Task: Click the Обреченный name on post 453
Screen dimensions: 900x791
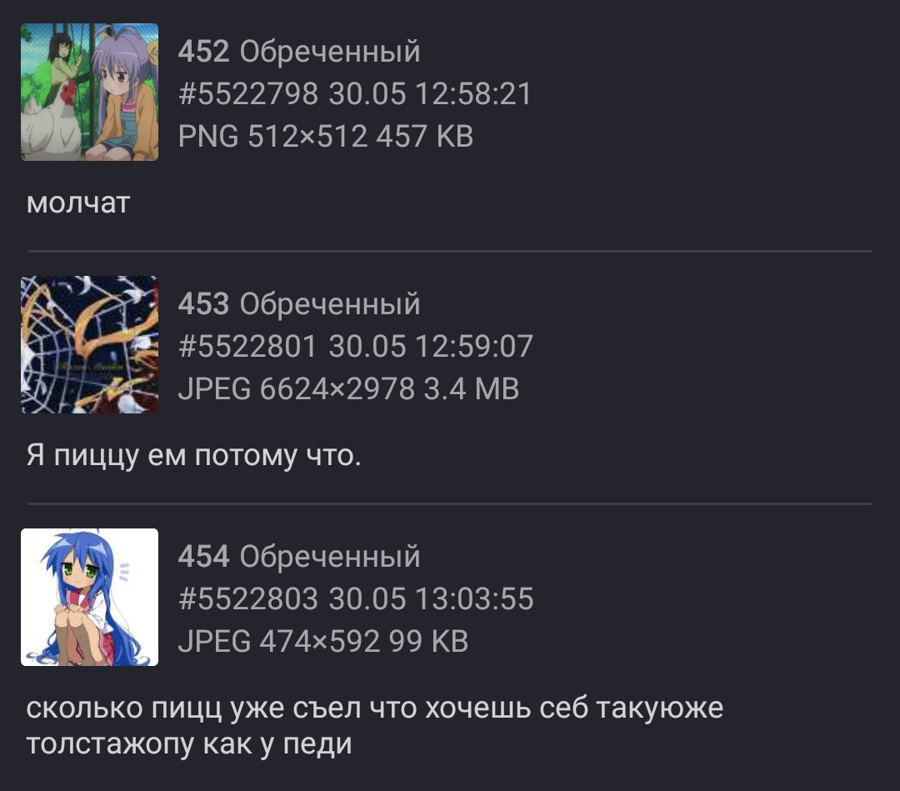Action: [x=330, y=304]
